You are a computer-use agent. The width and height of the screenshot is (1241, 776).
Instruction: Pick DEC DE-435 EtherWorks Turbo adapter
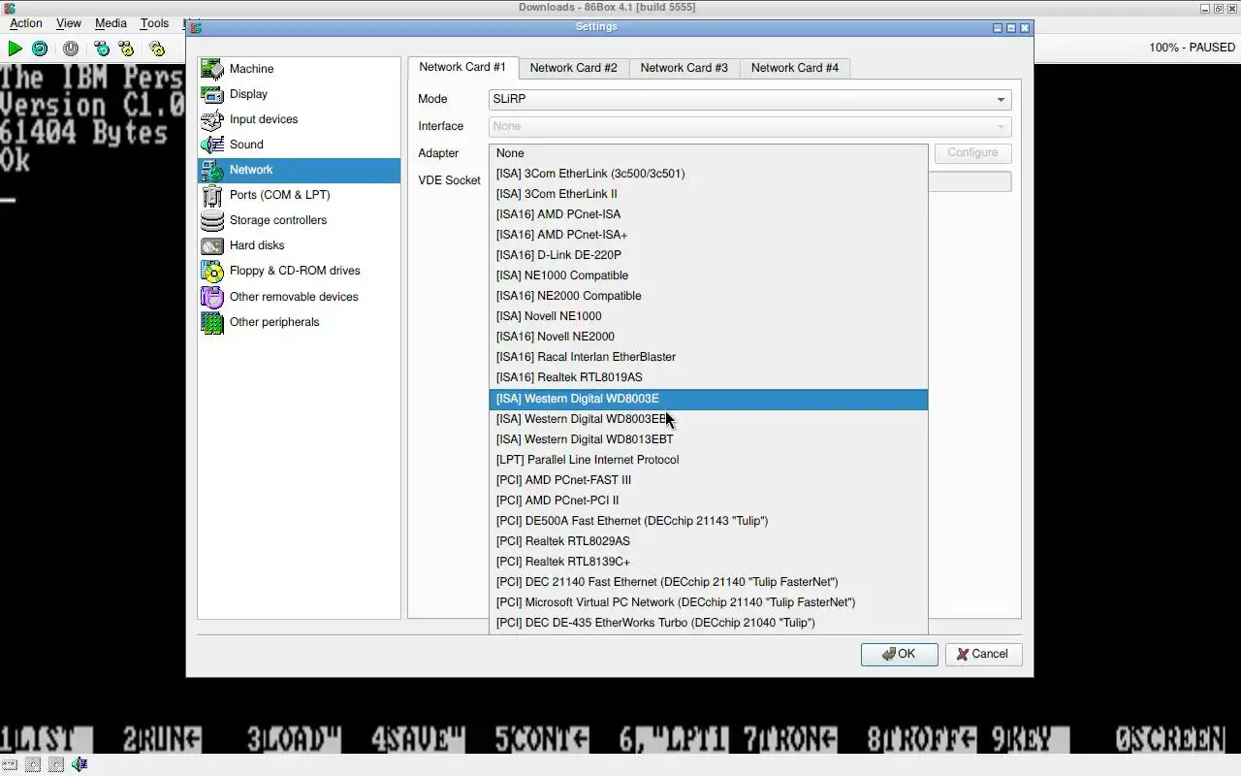(709, 623)
